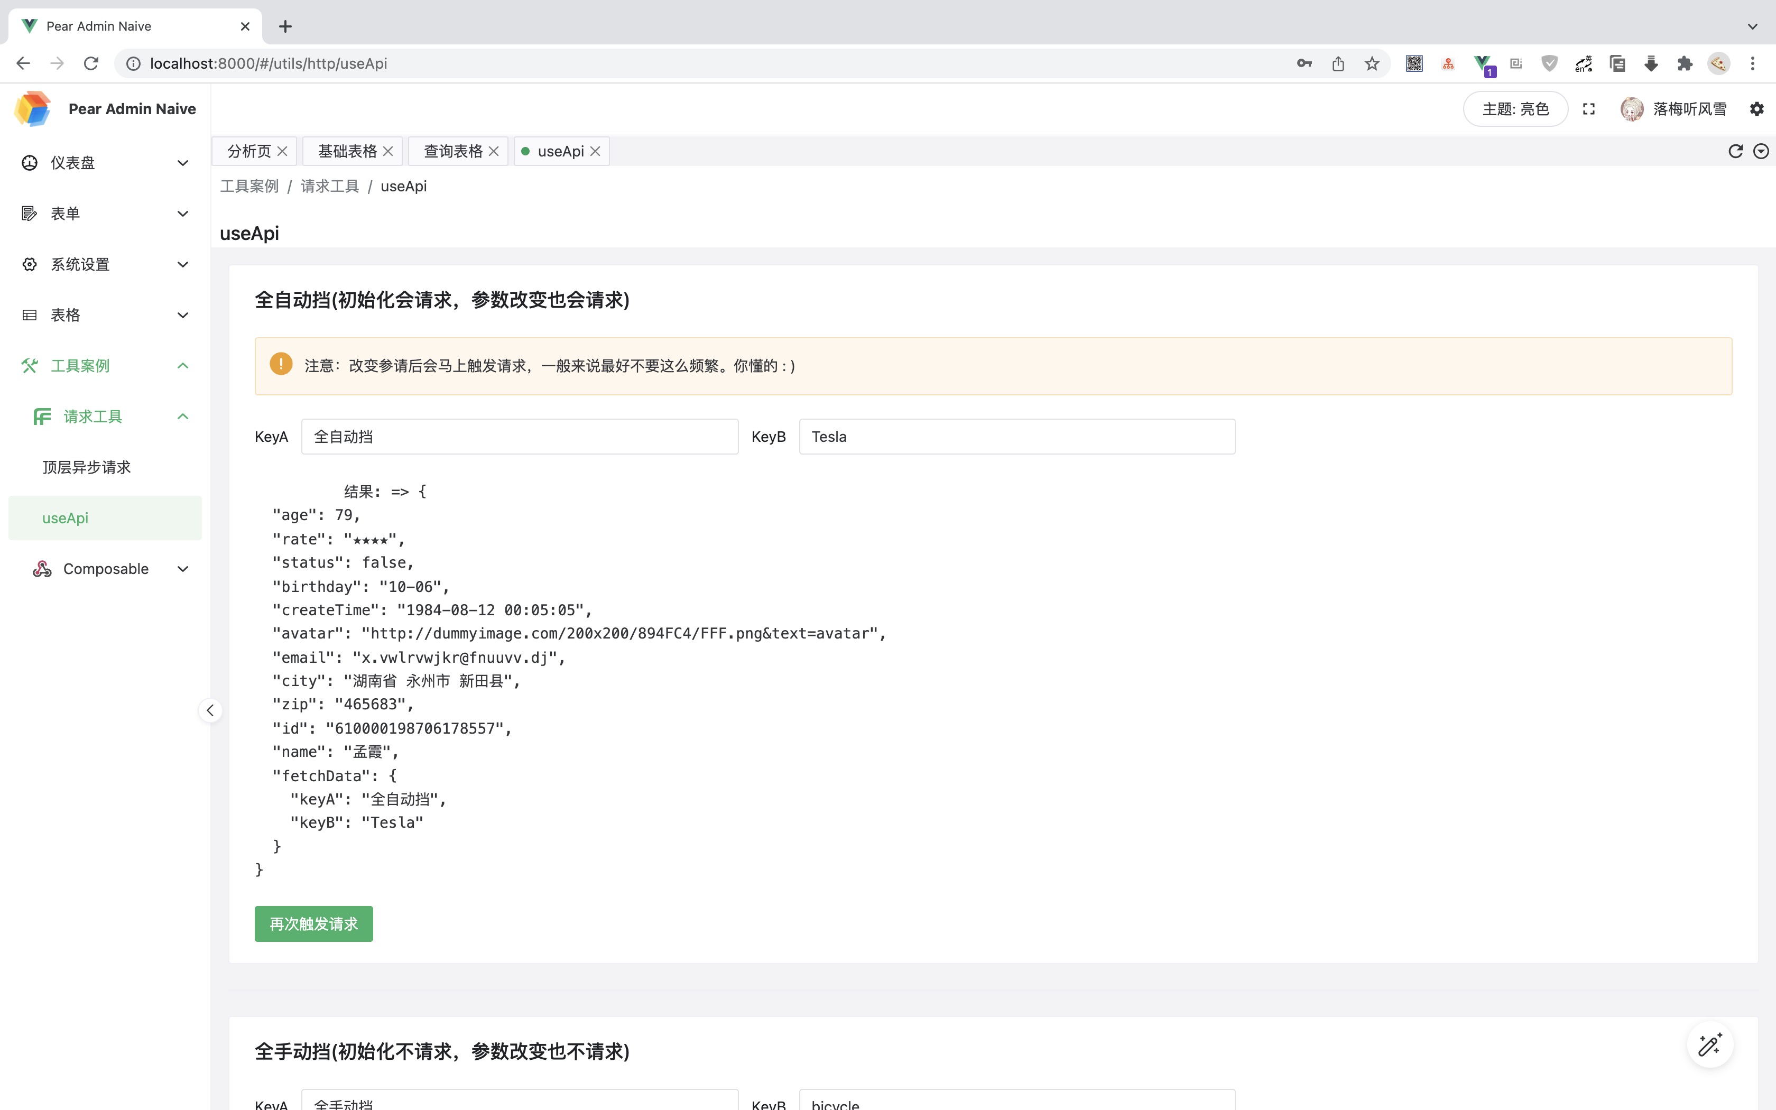The width and height of the screenshot is (1776, 1110).
Task: Toggle theme via 主题: 亮色 button
Action: [1515, 109]
